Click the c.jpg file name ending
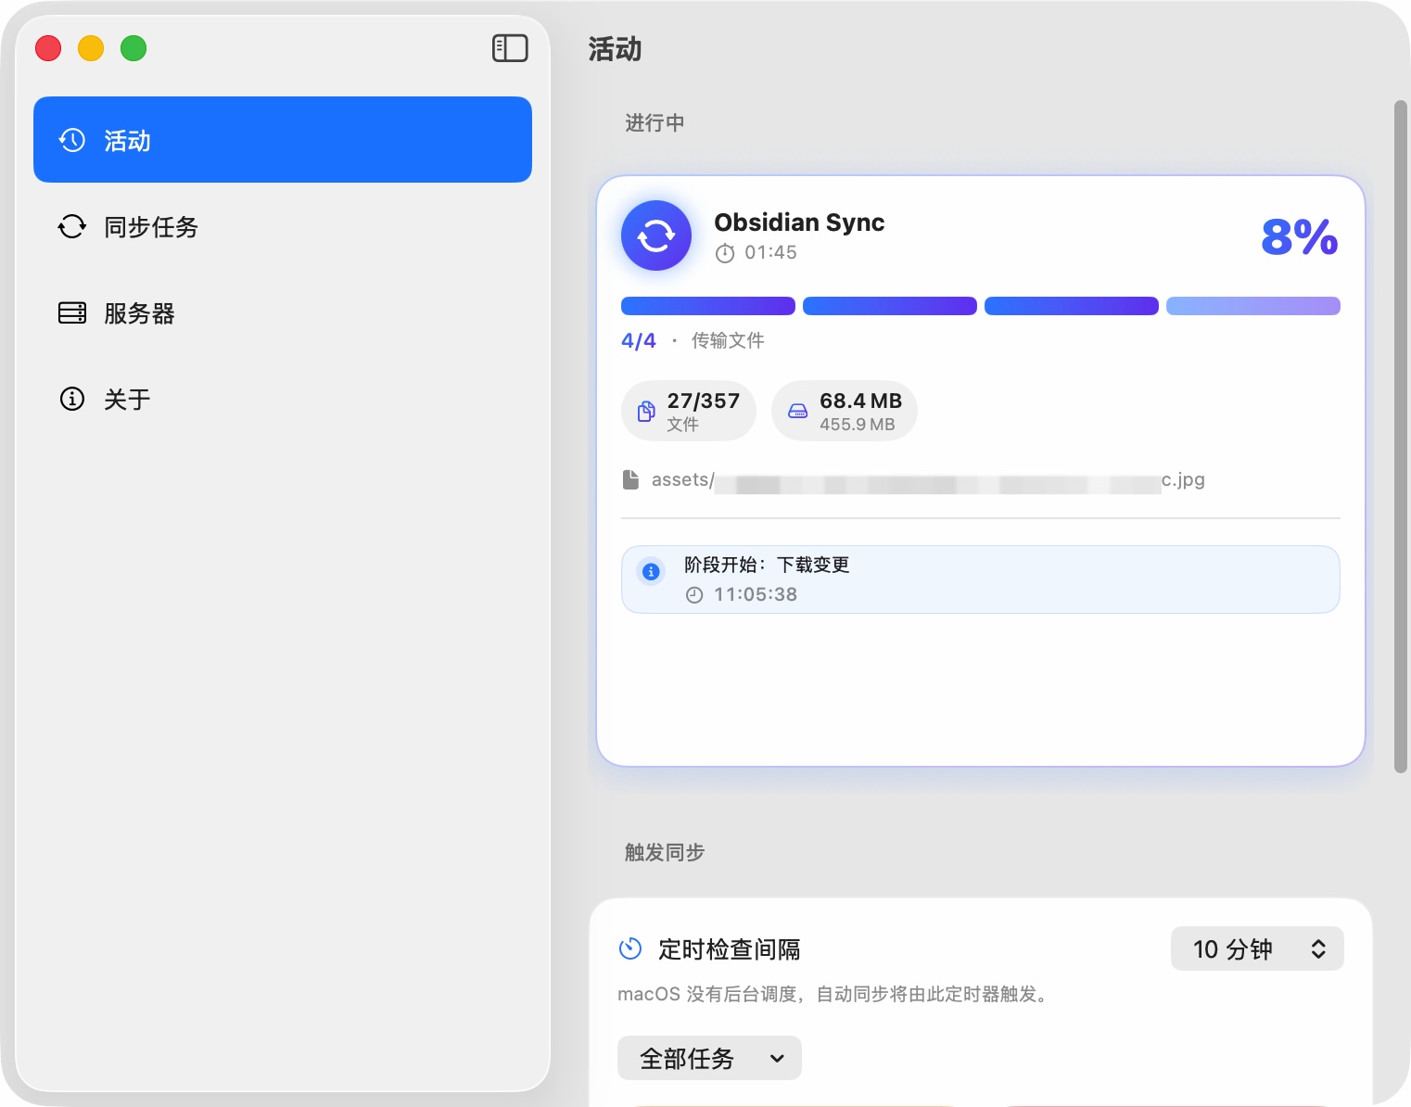Viewport: 1411px width, 1107px height. click(1183, 479)
